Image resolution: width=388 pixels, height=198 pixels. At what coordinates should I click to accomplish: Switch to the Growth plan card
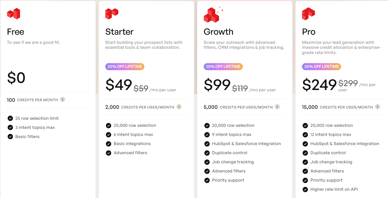click(x=218, y=32)
